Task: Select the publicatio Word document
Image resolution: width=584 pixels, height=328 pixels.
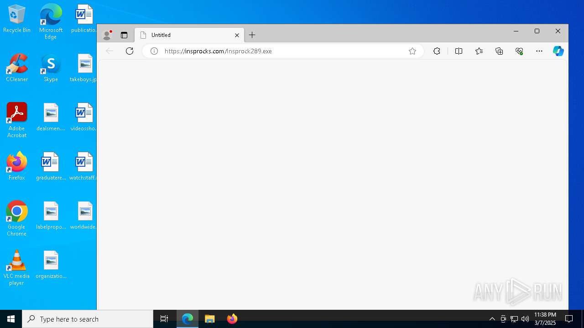Action: [x=83, y=19]
